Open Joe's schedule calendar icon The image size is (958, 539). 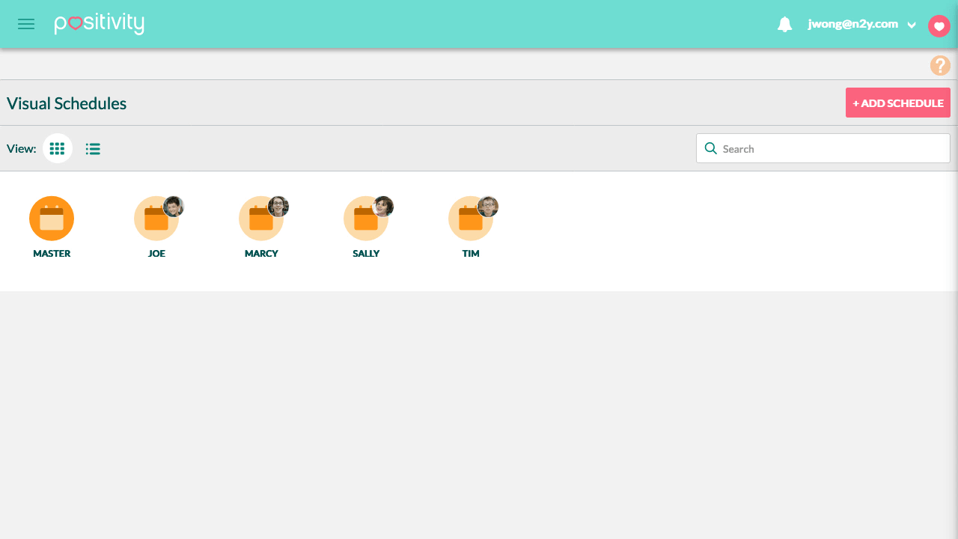pyautogui.click(x=155, y=220)
